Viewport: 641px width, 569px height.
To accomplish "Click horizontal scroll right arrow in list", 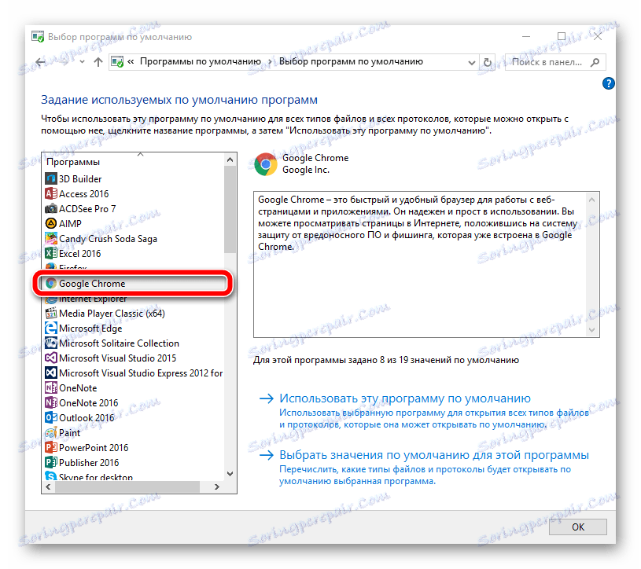I will coord(216,487).
